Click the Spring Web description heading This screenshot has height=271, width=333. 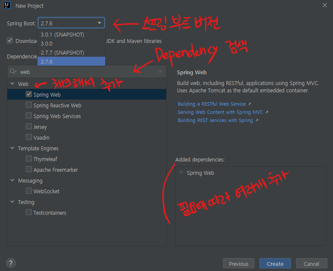click(x=192, y=72)
